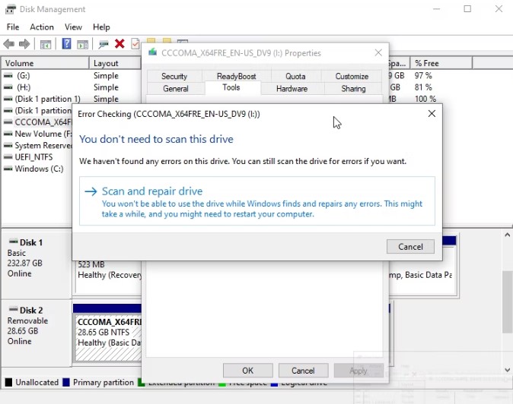Click the black Unallocated legend swatch
513x404 pixels.
pyautogui.click(x=9, y=382)
